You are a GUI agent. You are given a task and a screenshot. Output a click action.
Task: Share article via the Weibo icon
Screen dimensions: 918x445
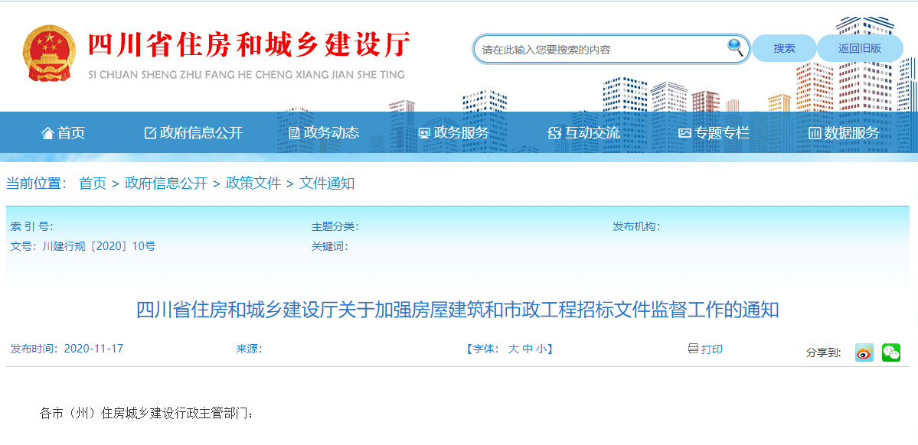click(863, 352)
